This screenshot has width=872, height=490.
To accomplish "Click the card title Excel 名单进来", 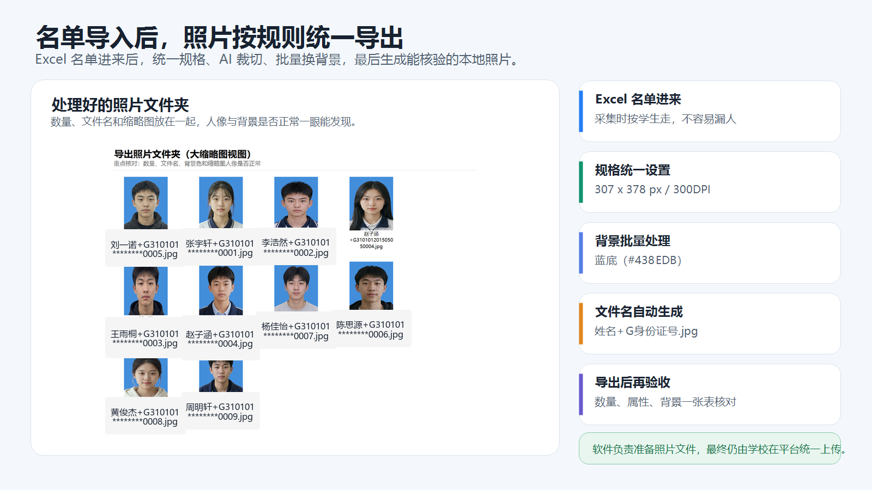I will (638, 99).
